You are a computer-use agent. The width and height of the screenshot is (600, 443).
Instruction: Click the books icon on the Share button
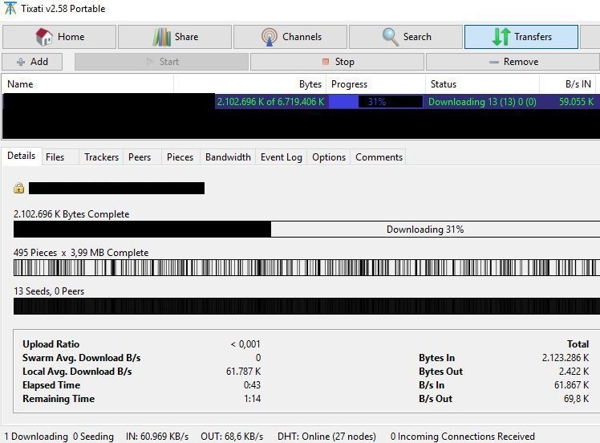pyautogui.click(x=162, y=37)
